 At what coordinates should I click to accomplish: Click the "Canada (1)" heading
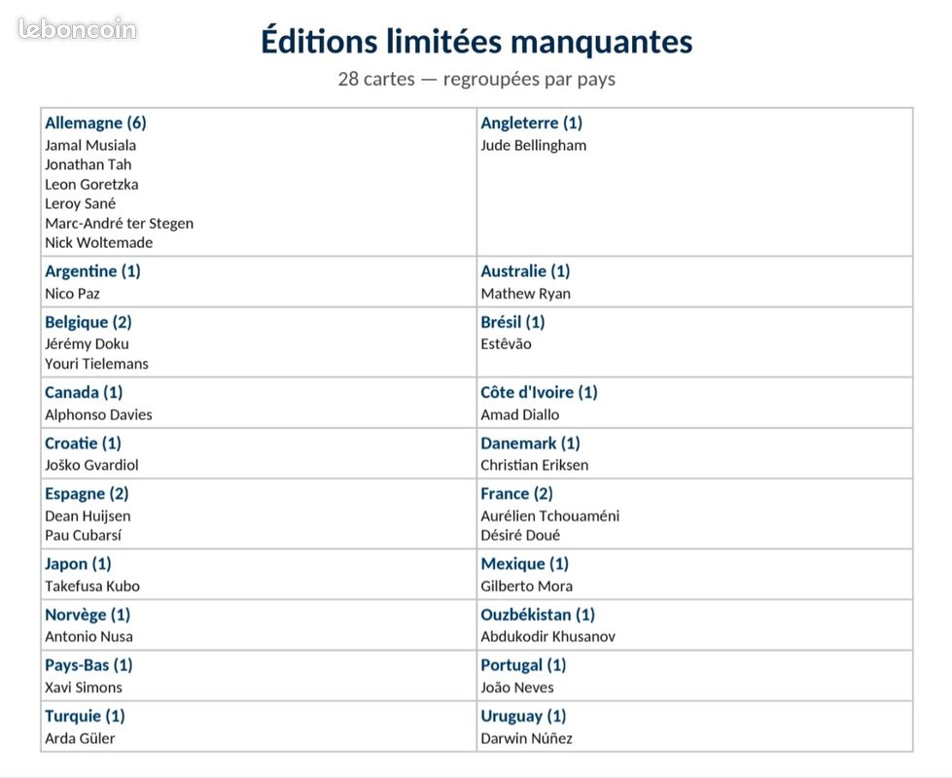pyautogui.click(x=84, y=392)
